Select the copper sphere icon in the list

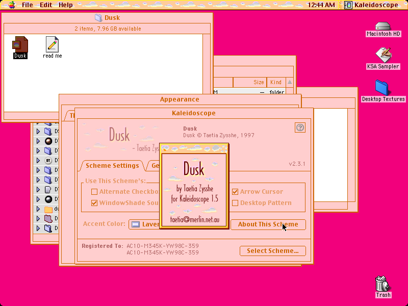point(48,141)
